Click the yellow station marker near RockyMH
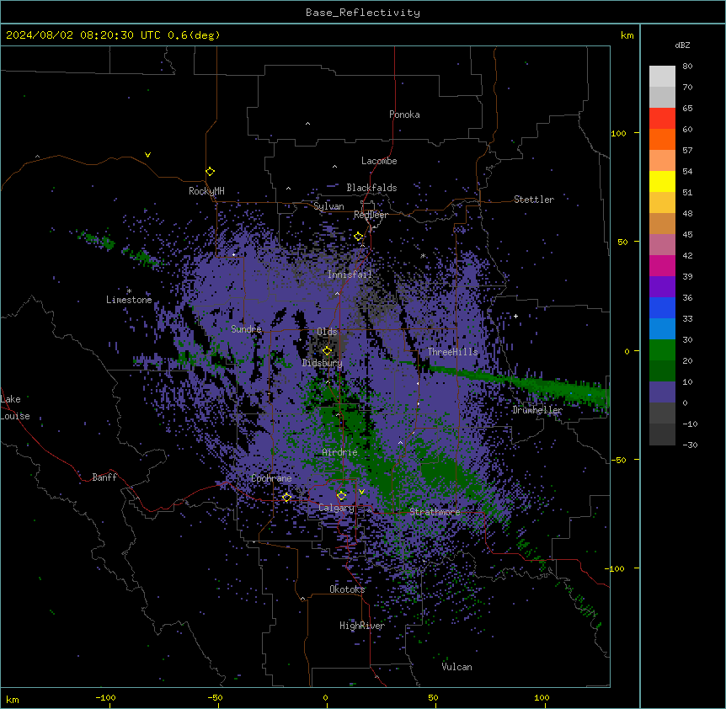Viewport: 726px width, 709px height. point(210,171)
